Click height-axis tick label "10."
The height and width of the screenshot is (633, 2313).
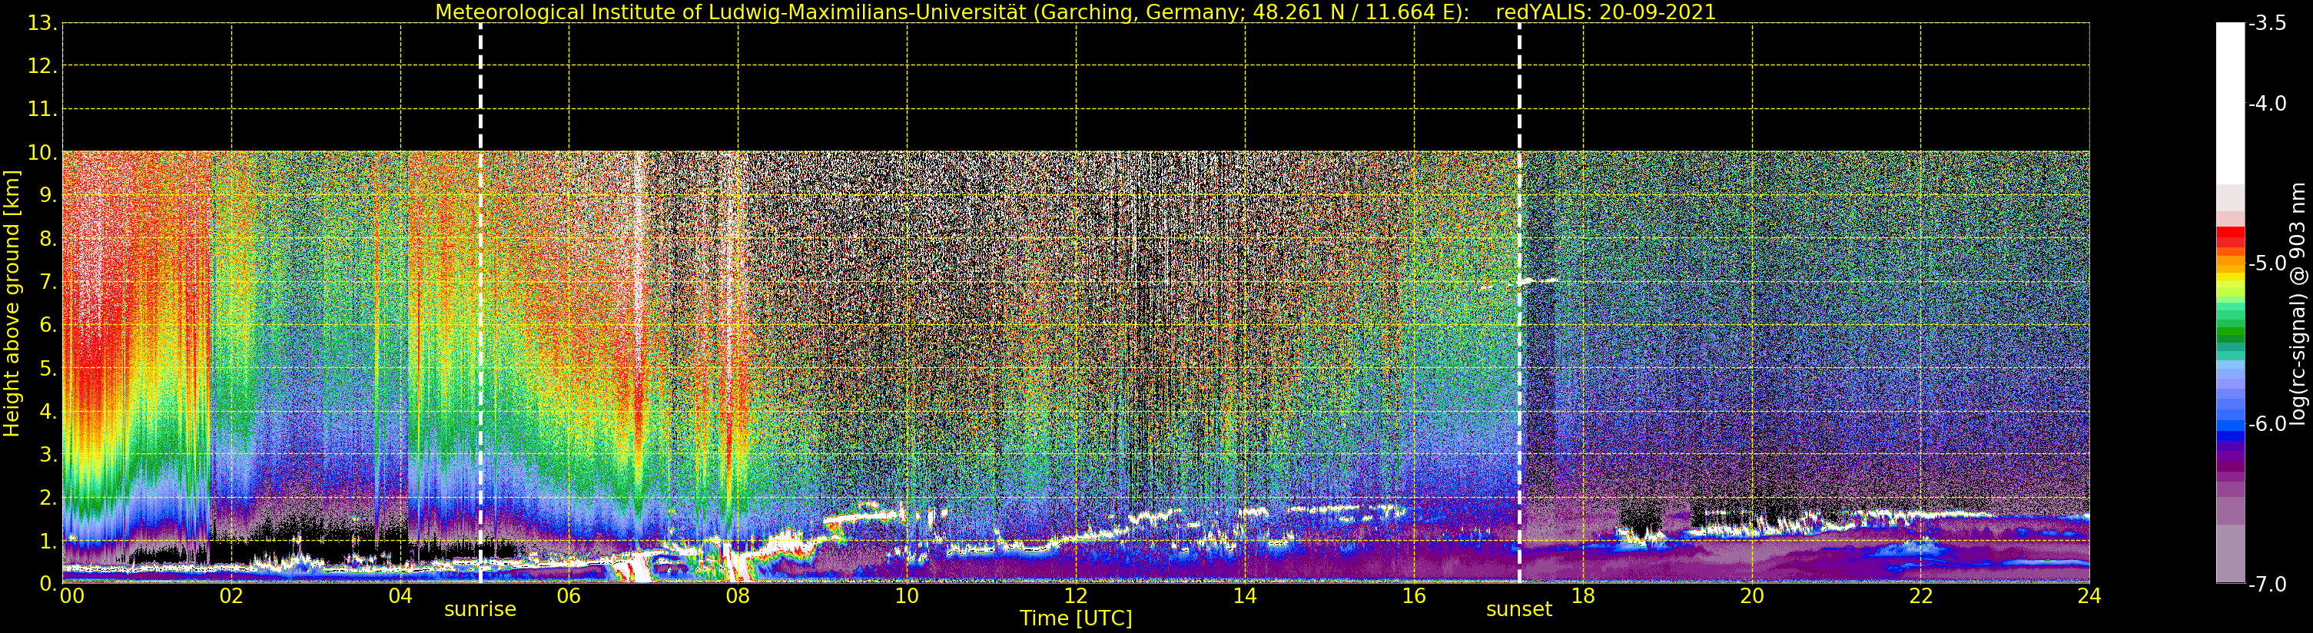[x=43, y=153]
